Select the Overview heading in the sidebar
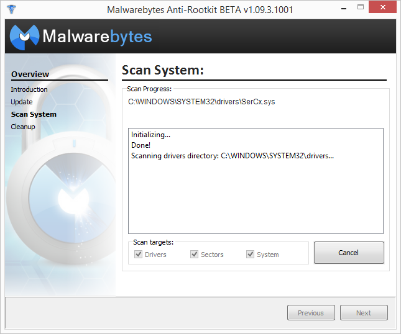The image size is (401, 334). tap(30, 74)
